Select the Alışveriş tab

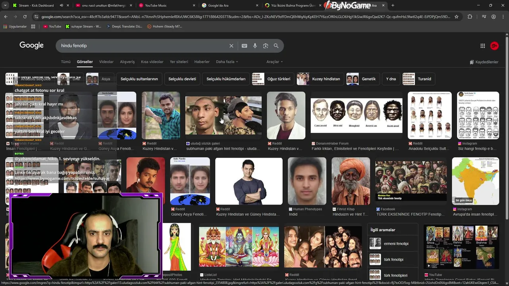127,62
